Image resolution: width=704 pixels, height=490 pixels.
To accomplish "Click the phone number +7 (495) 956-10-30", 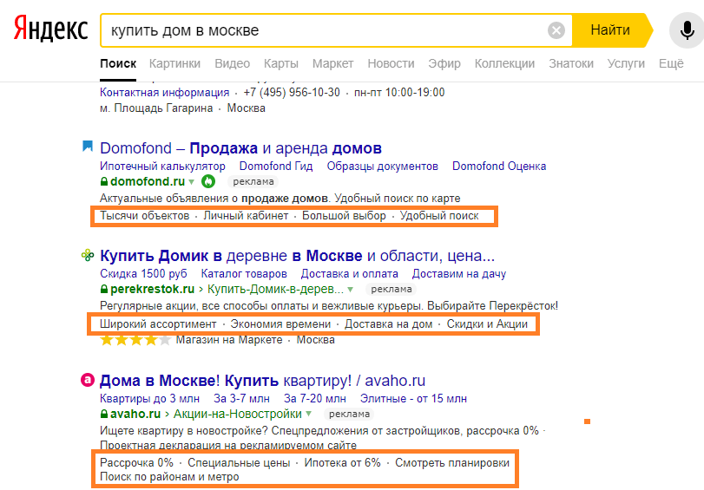I will point(292,93).
